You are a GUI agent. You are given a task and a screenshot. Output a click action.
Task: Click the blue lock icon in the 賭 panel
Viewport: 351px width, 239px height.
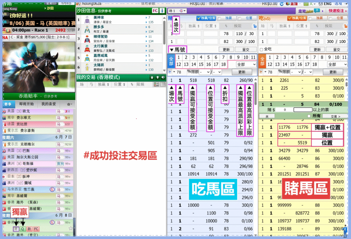255,26
